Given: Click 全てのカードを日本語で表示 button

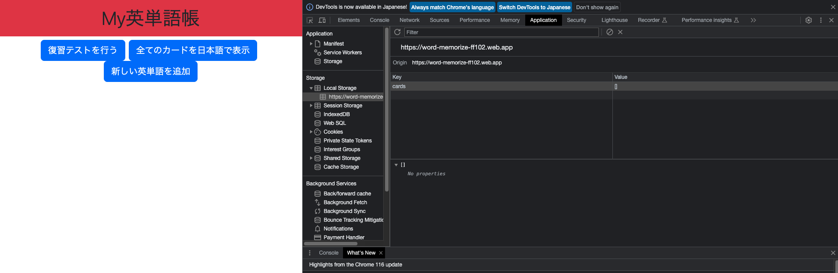Looking at the screenshot, I should coord(193,50).
